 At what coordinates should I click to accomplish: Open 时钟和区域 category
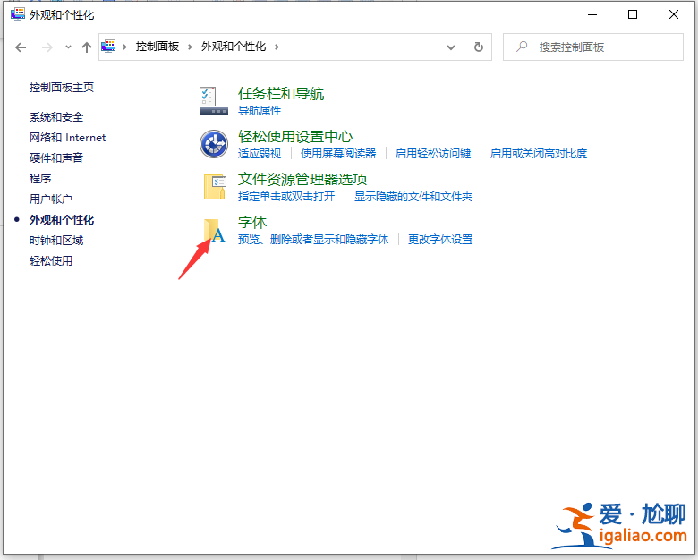coord(56,241)
